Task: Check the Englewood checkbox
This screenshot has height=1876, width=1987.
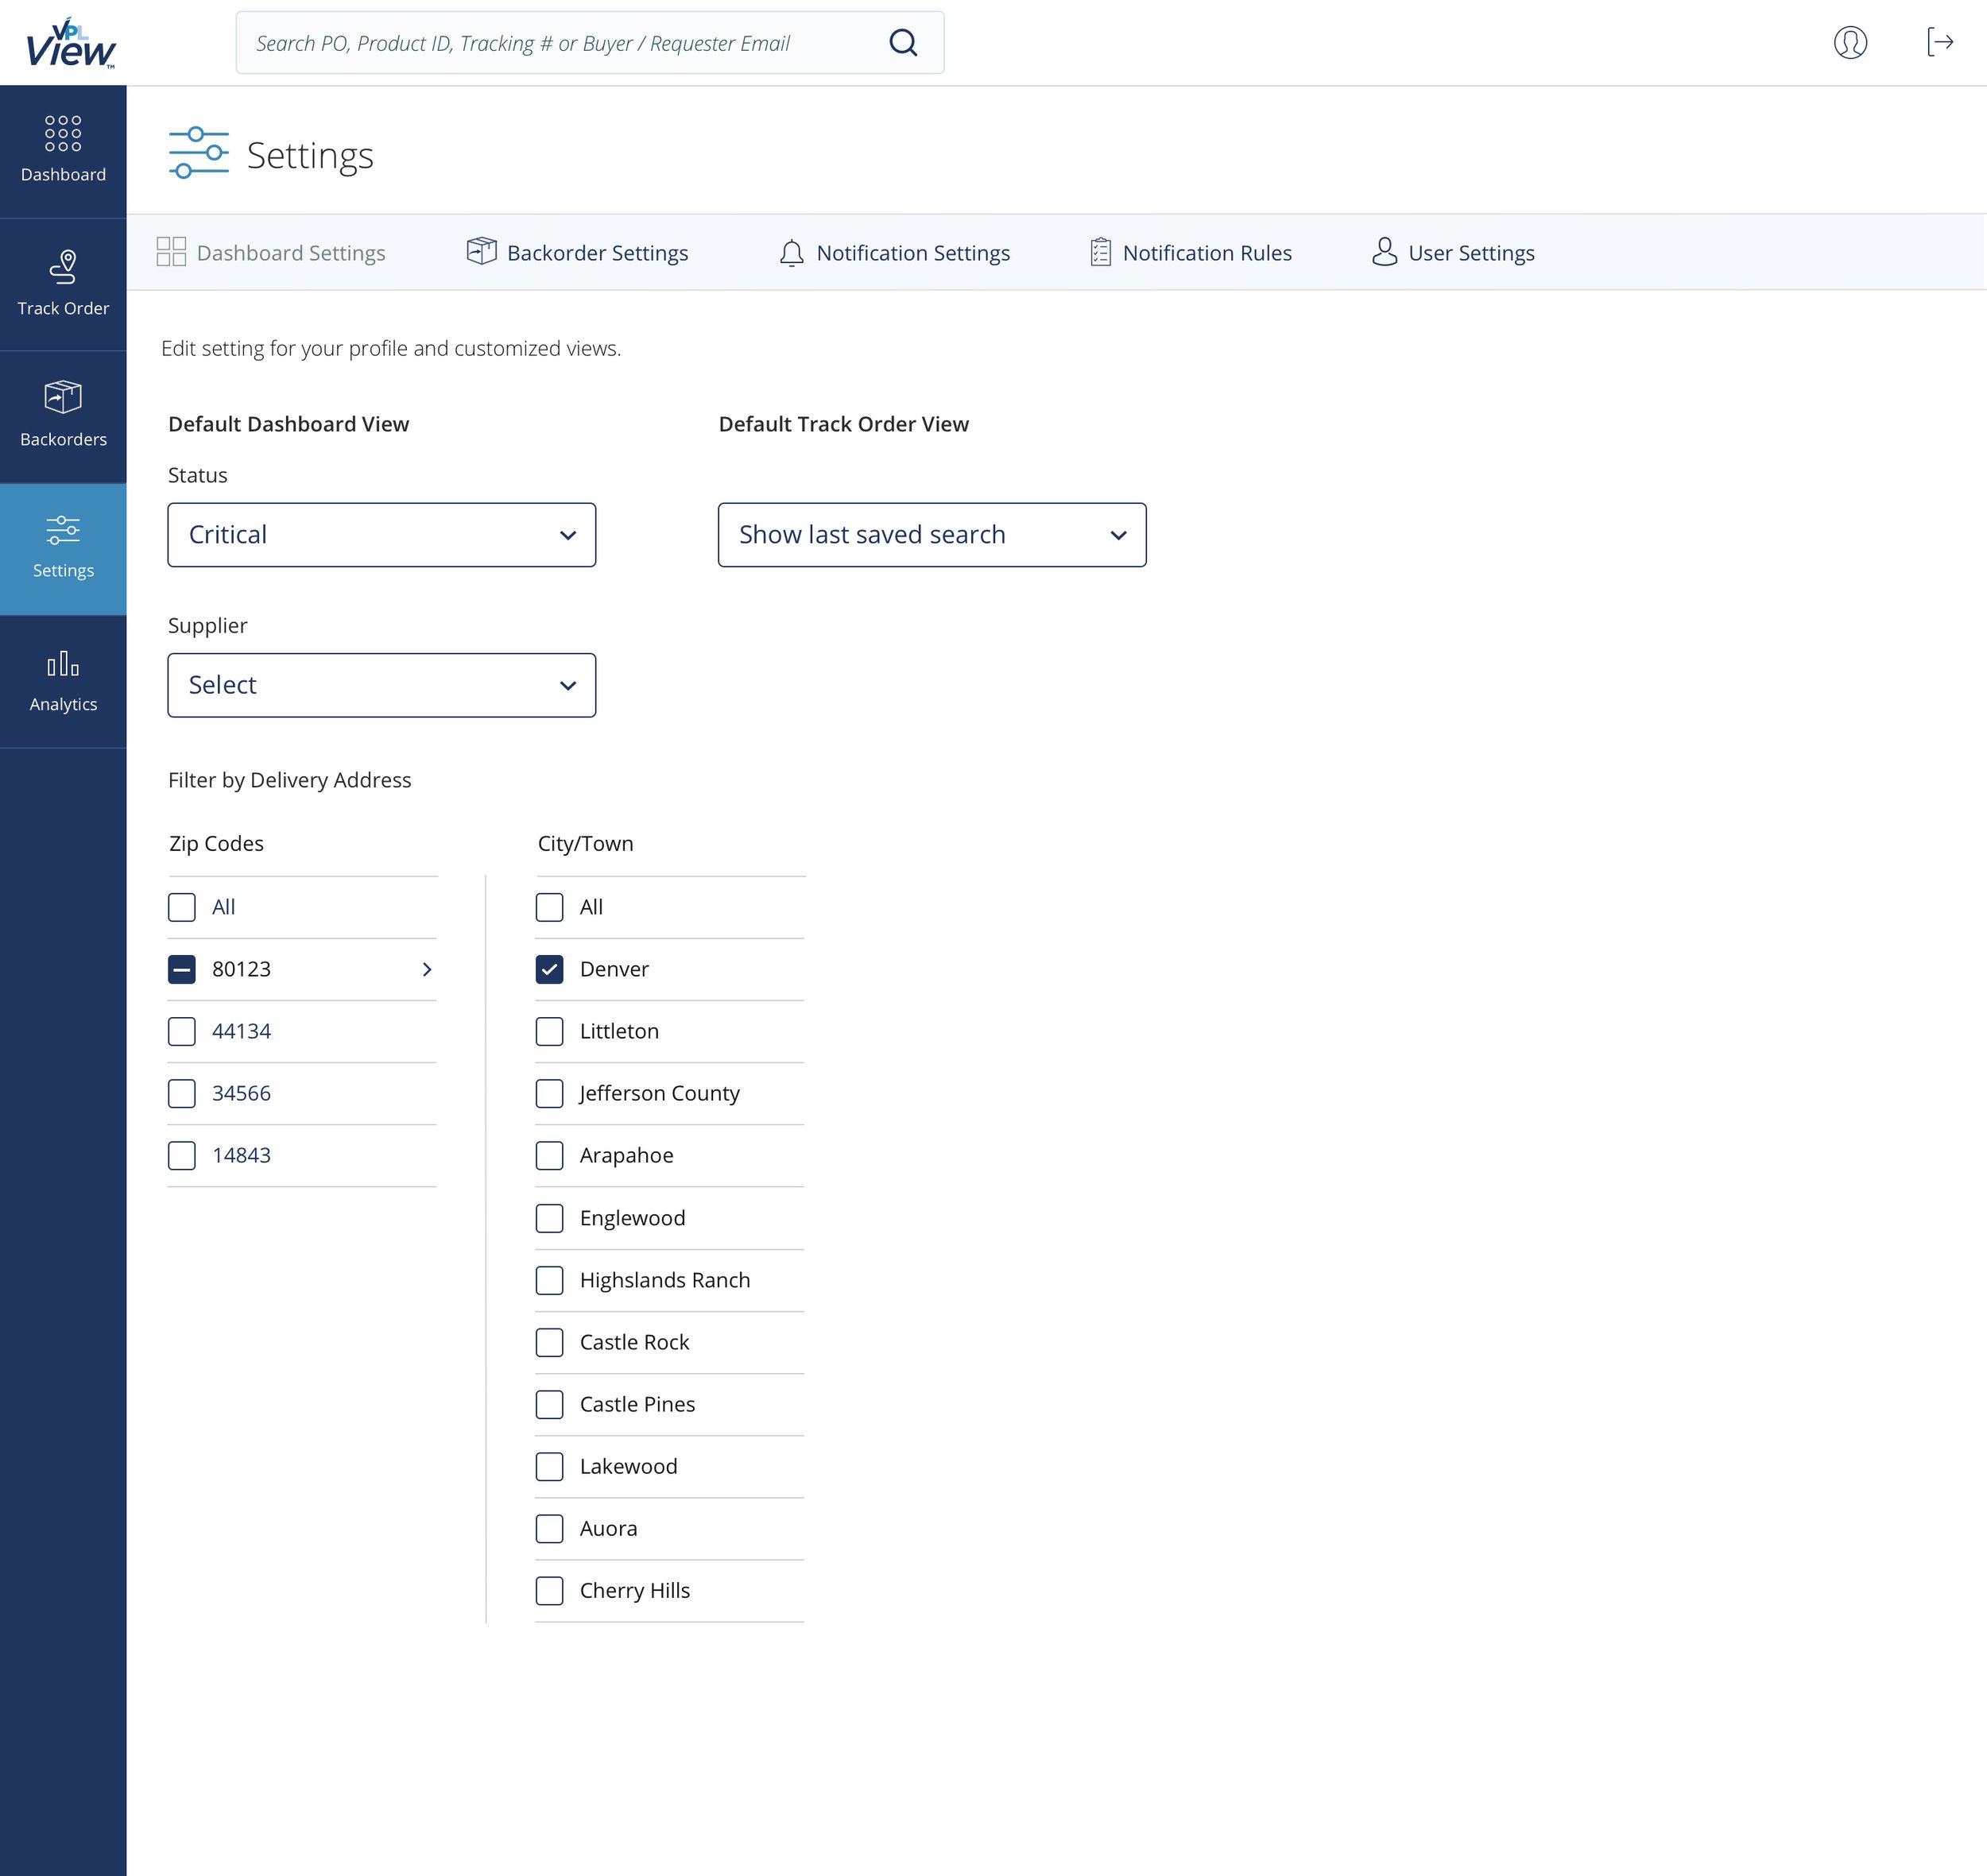Action: [x=549, y=1218]
